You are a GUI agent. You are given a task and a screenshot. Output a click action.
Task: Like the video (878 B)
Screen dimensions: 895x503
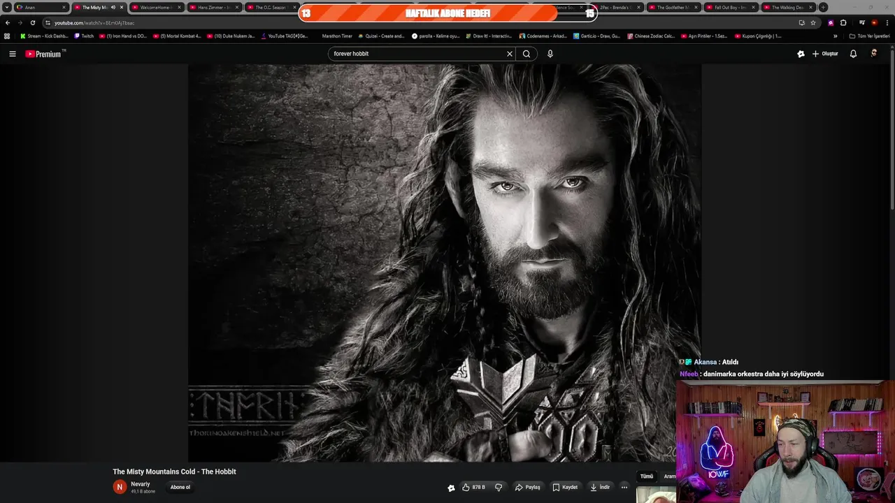[x=473, y=487]
